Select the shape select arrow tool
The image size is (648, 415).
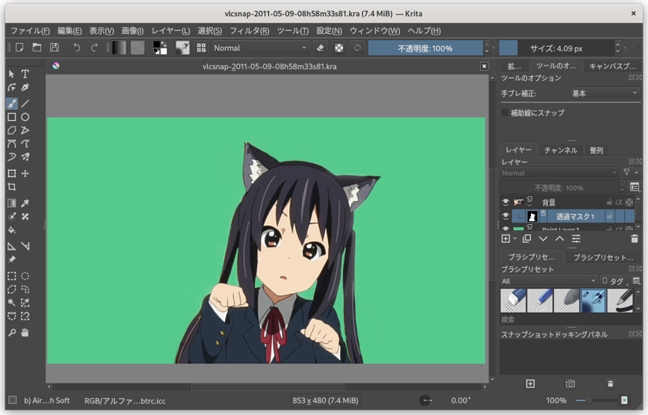pos(12,74)
